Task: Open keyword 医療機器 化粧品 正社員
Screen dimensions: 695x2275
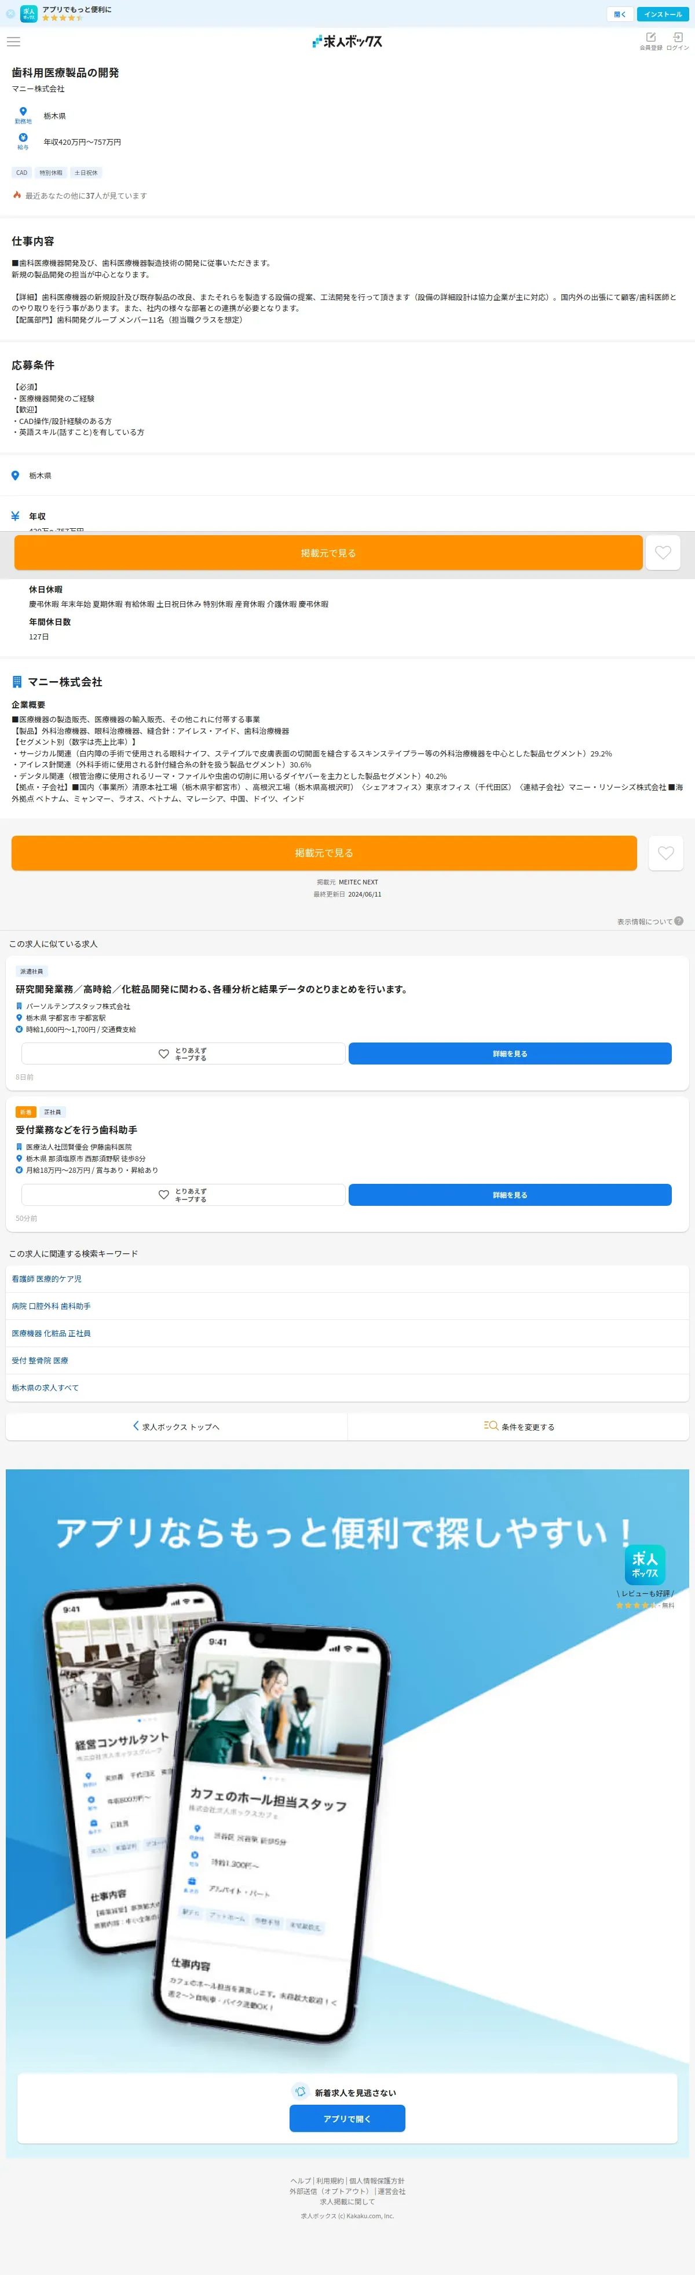Action: (347, 1334)
